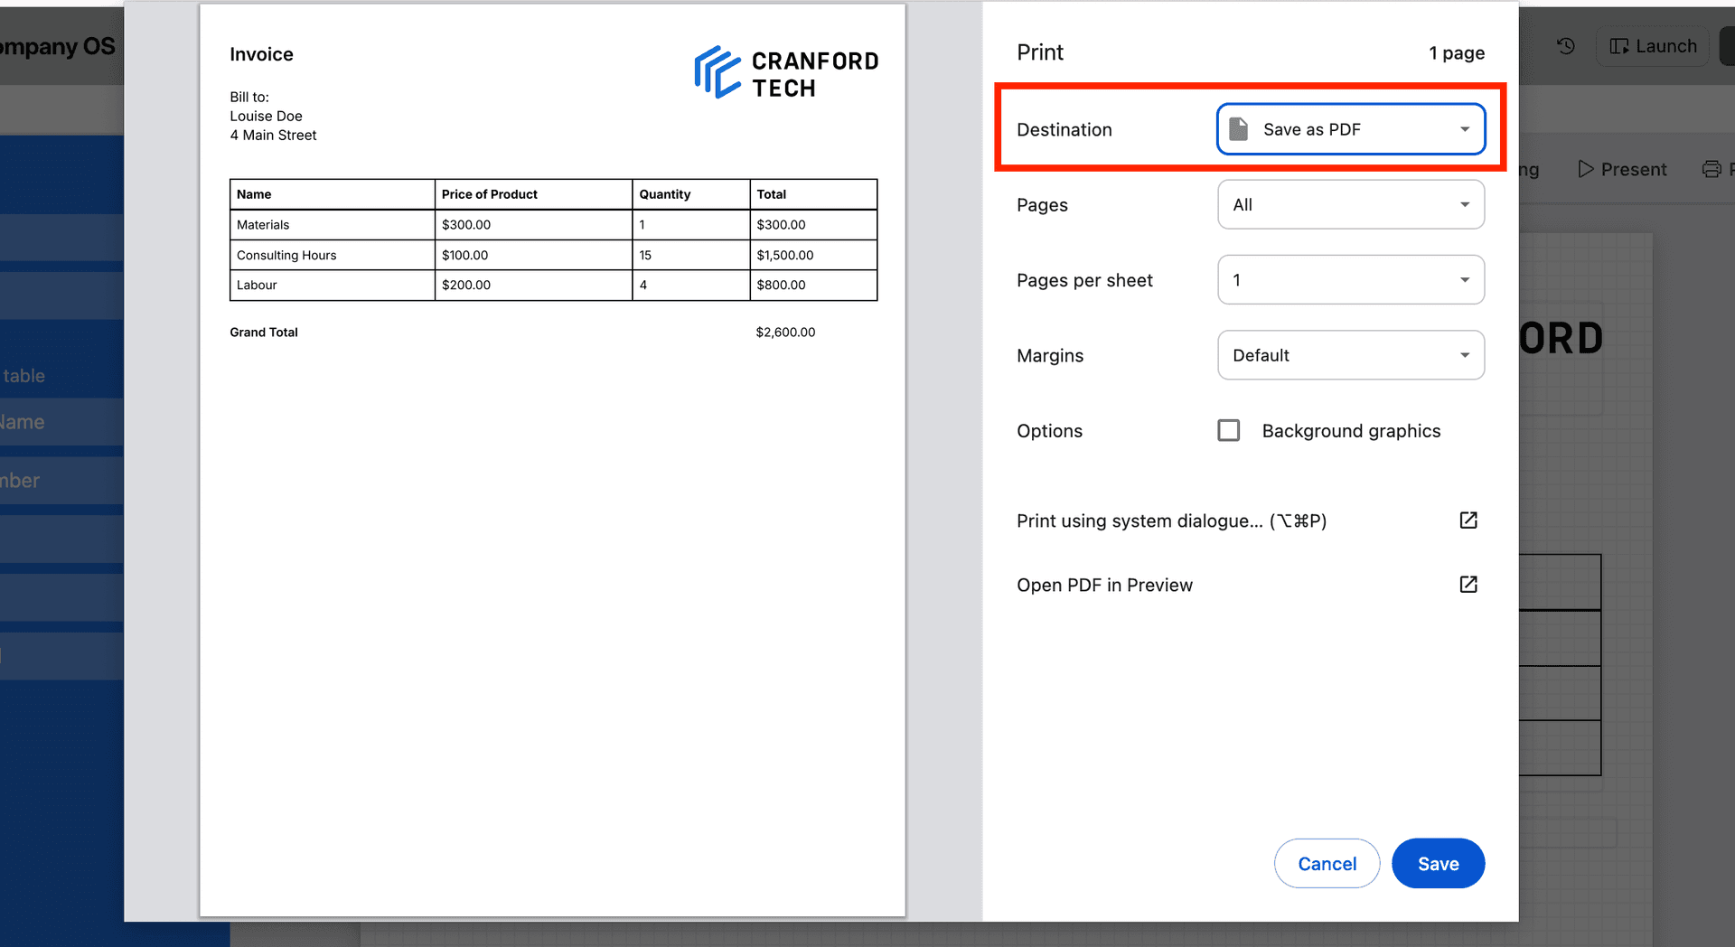This screenshot has height=947, width=1735.
Task: Click Print using system dialogue
Action: (1170, 520)
